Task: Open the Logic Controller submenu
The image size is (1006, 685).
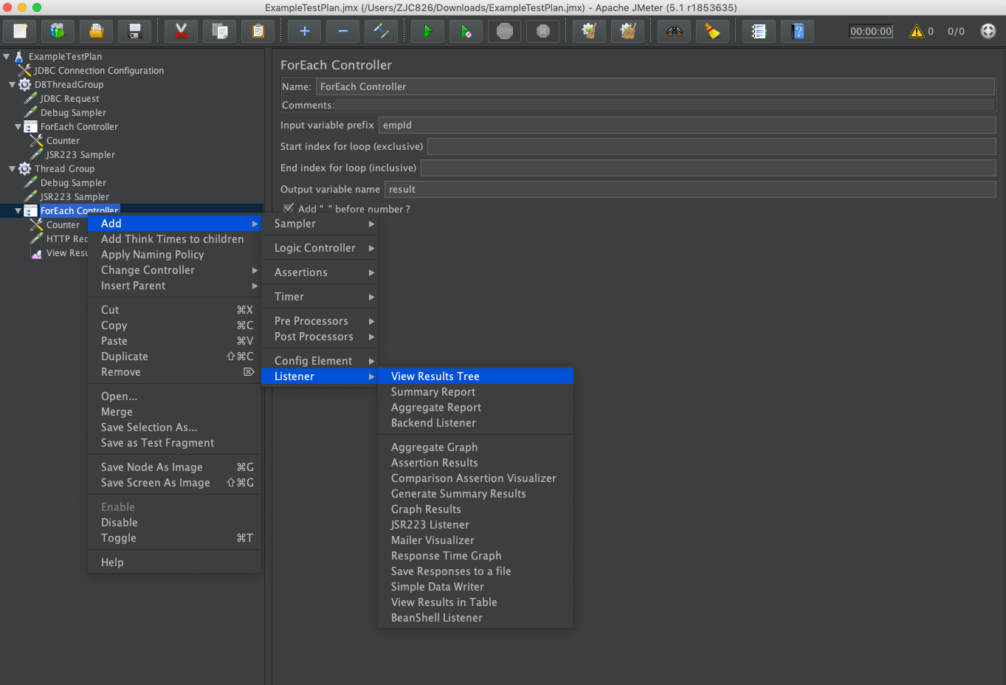Action: tap(320, 248)
